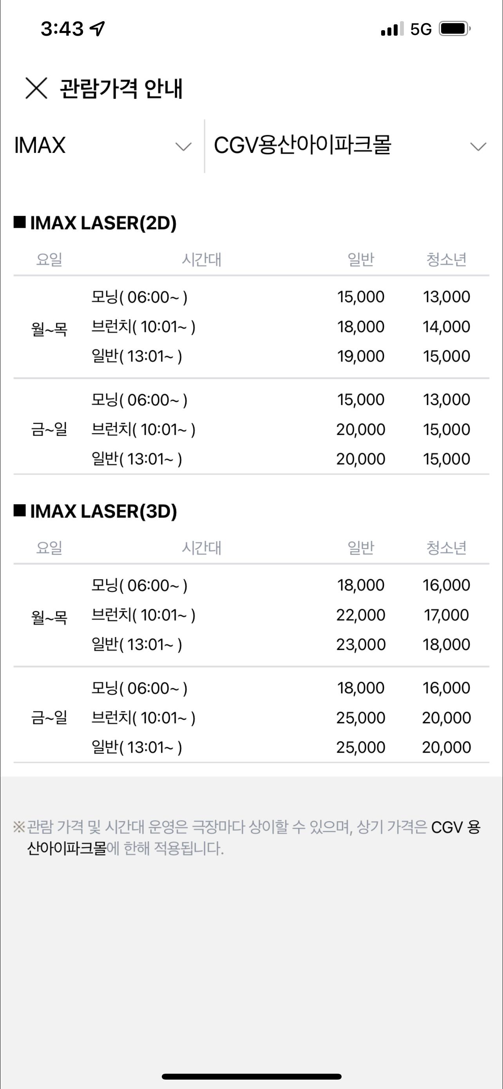Tap the IMAX LASER(3D) section heading

coord(103,511)
